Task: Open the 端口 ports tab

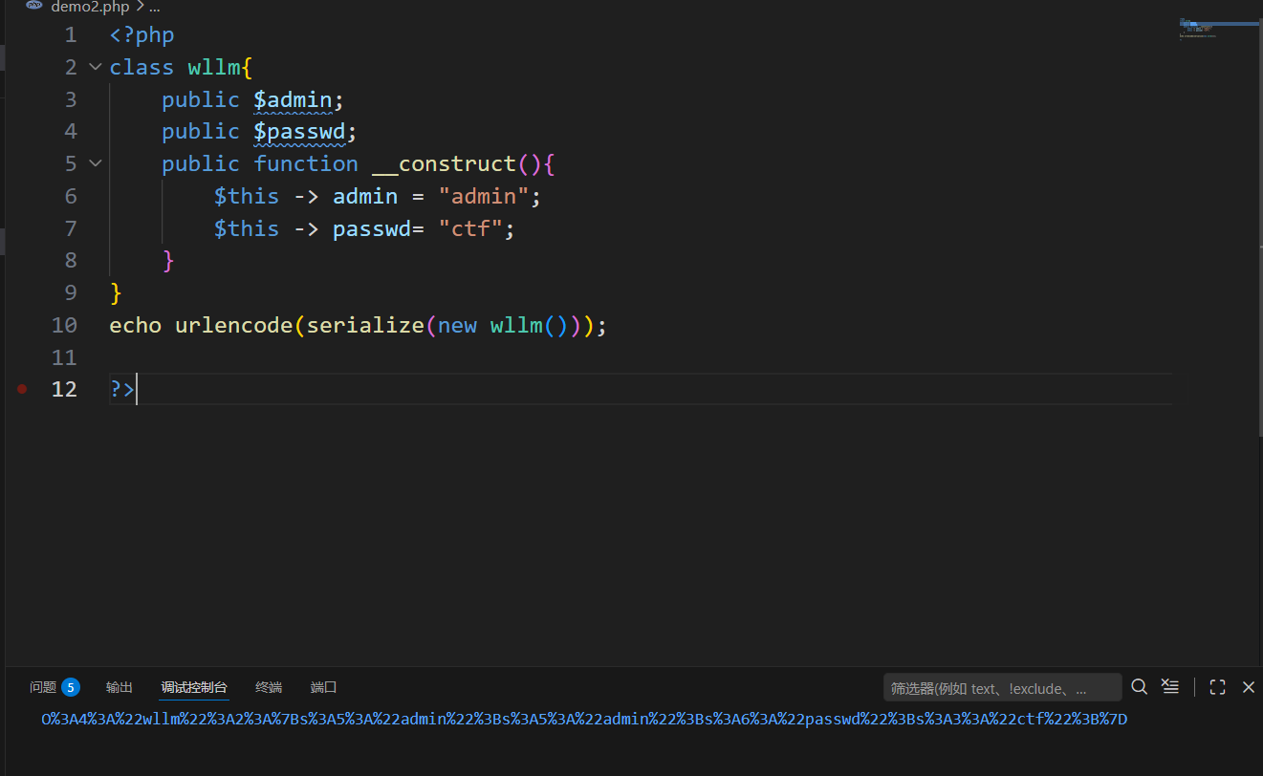Action: (324, 687)
